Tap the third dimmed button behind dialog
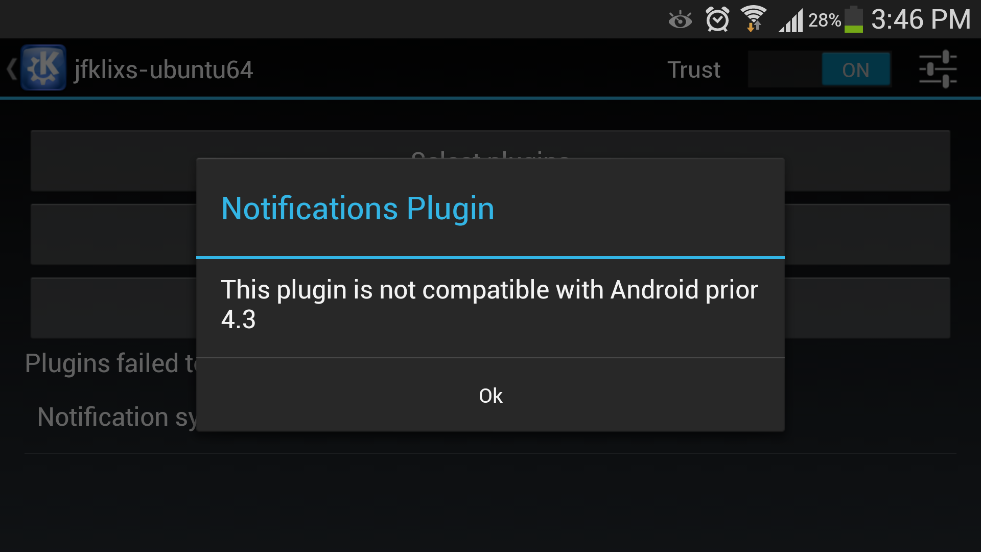This screenshot has height=552, width=981. pyautogui.click(x=491, y=308)
